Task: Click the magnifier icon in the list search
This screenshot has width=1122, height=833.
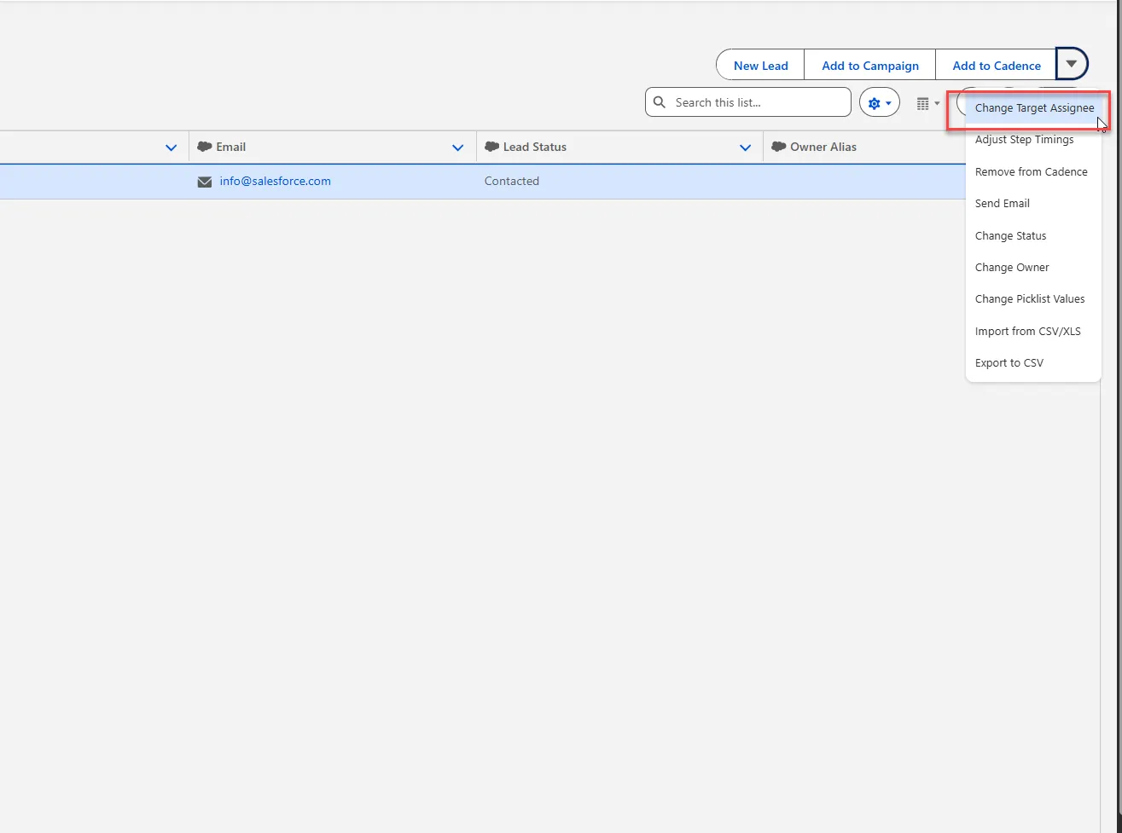Action: (x=660, y=102)
